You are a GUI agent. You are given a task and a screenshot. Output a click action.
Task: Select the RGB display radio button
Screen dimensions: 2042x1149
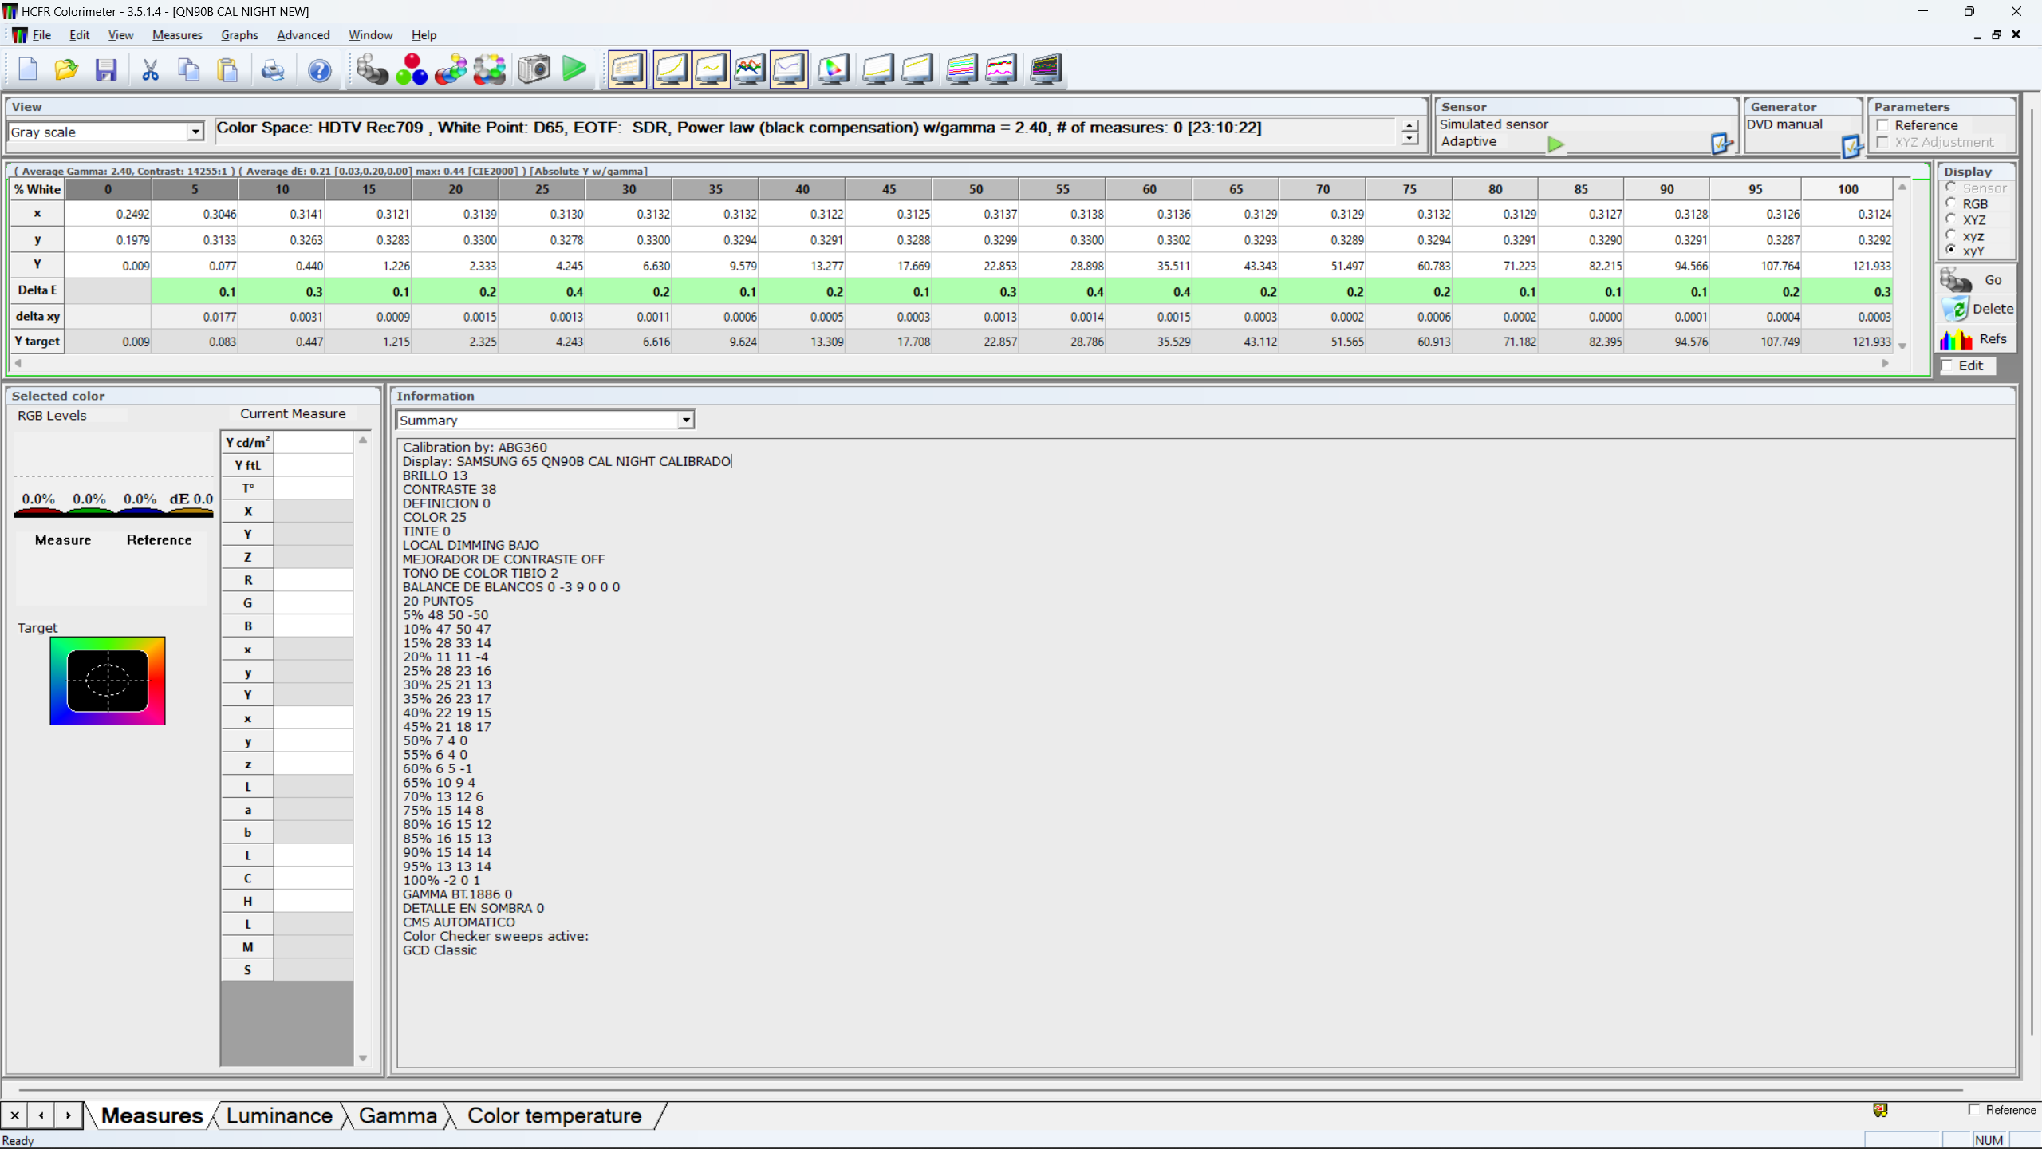point(1951,203)
